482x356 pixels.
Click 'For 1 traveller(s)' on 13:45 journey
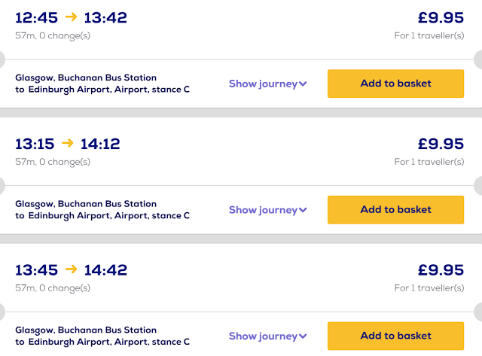[429, 288]
